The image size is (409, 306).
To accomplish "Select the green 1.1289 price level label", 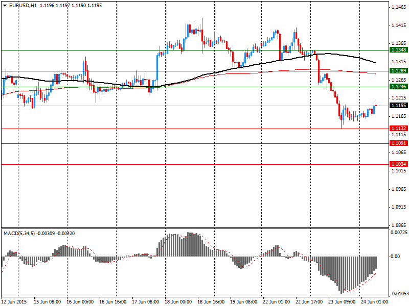I will tap(399, 71).
